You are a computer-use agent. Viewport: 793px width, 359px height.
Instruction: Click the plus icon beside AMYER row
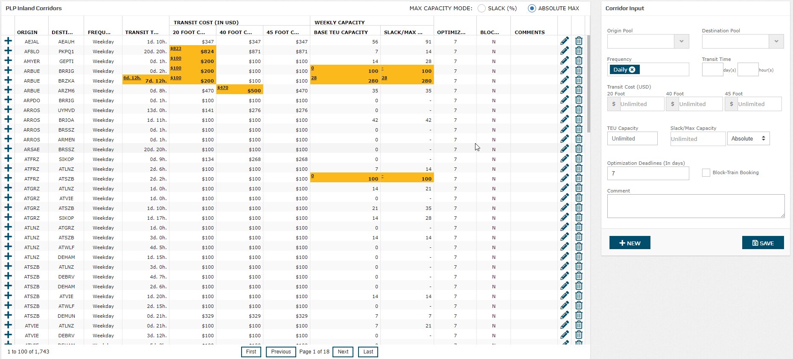8,60
